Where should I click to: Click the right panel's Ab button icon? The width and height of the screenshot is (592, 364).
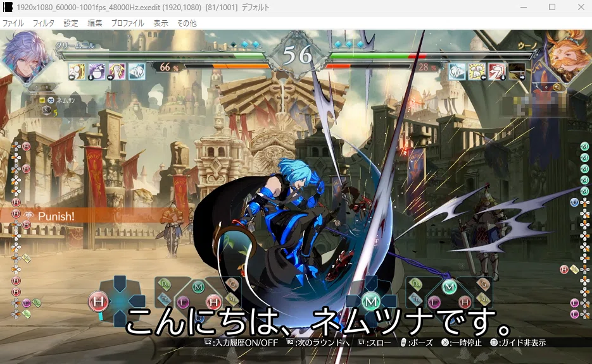point(483,299)
